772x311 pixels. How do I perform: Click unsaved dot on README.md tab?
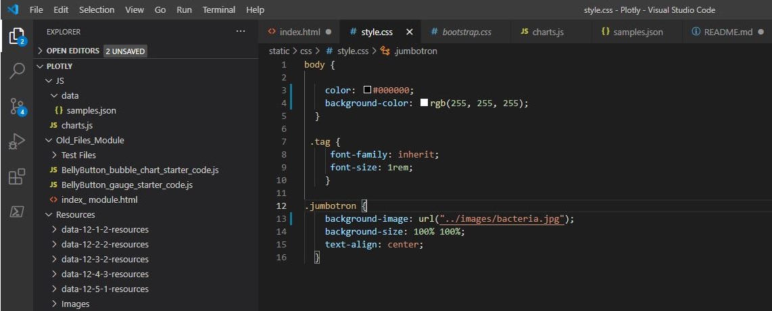[x=761, y=32]
